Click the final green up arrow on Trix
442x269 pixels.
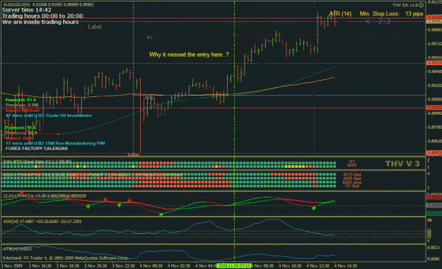(x=314, y=208)
